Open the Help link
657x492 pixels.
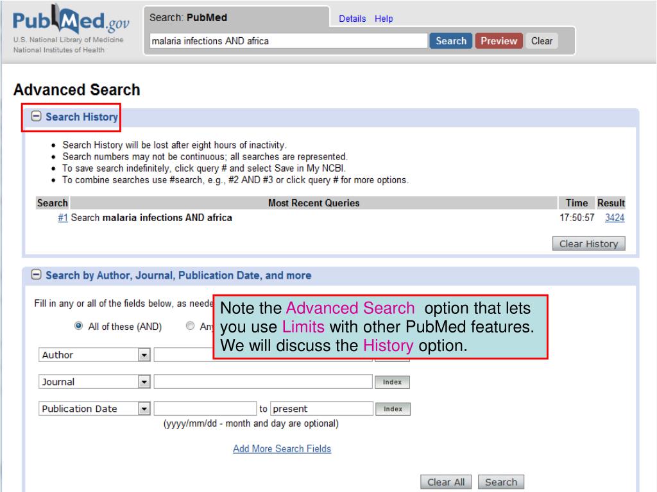pyautogui.click(x=384, y=19)
